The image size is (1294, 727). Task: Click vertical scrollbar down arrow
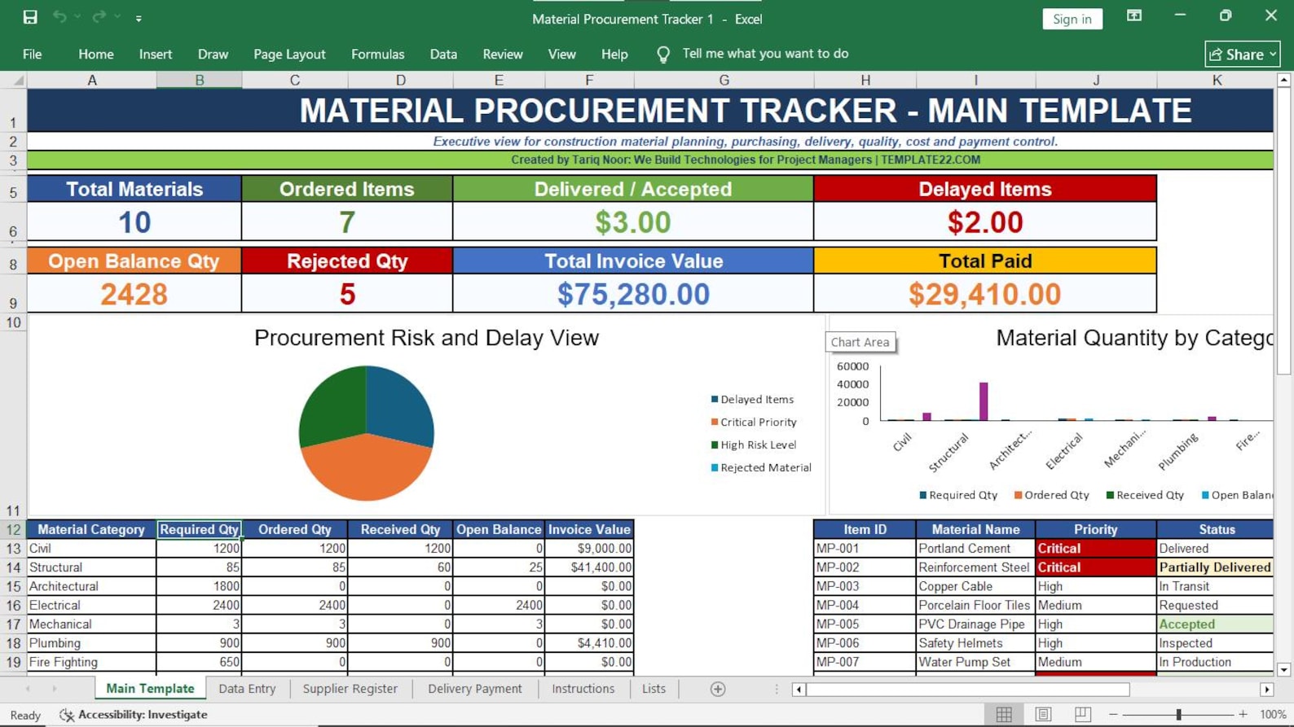coord(1283,669)
